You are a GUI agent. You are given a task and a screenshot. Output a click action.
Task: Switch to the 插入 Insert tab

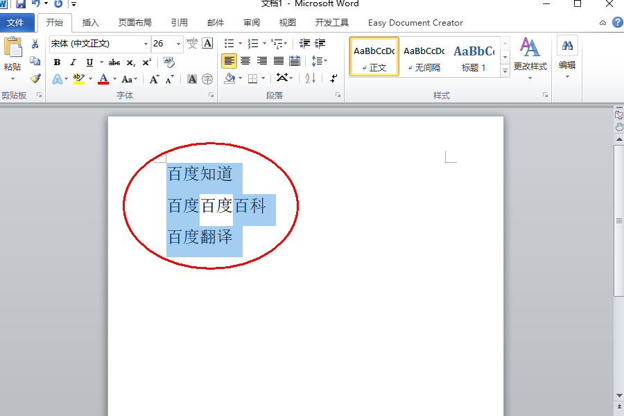point(90,23)
